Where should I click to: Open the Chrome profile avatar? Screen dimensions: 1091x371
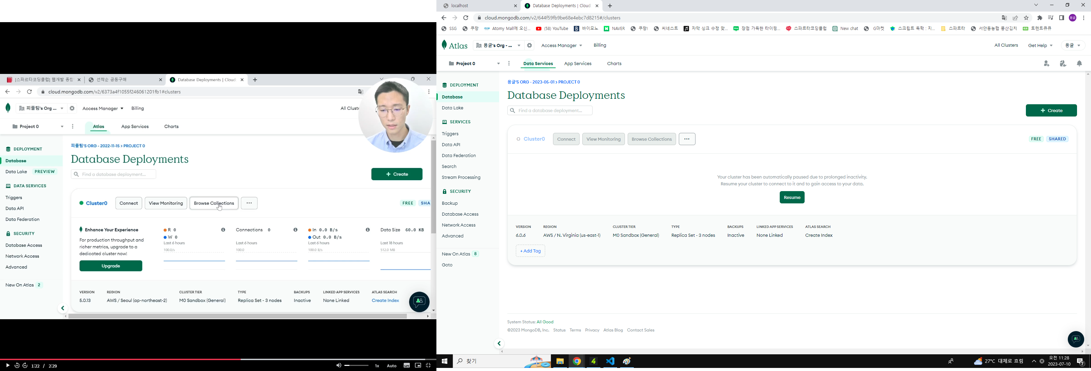point(1073,18)
